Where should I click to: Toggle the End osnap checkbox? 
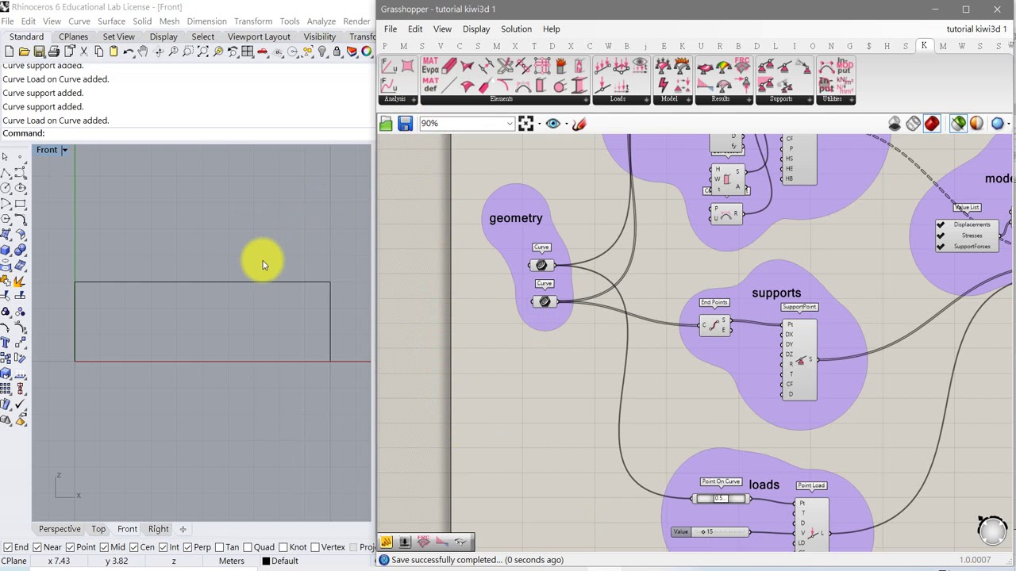pos(8,547)
